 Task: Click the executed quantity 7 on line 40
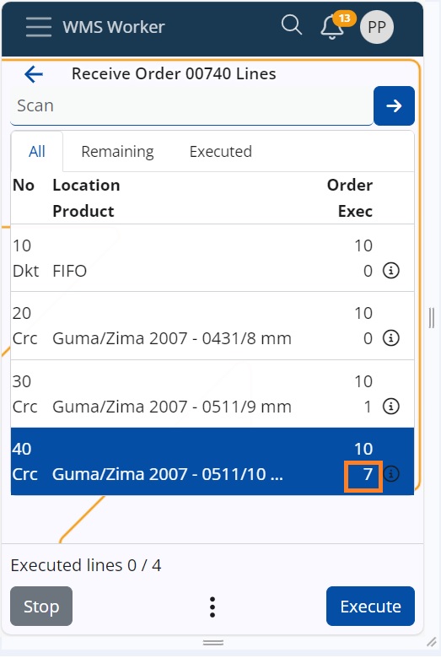363,477
